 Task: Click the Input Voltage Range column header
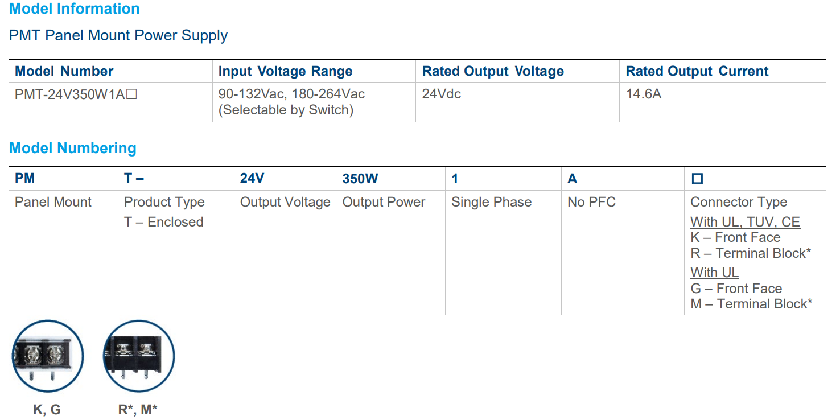point(285,71)
